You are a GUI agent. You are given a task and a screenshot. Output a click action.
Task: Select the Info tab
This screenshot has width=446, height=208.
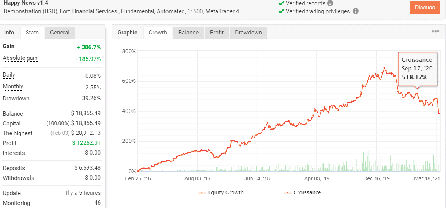point(9,33)
